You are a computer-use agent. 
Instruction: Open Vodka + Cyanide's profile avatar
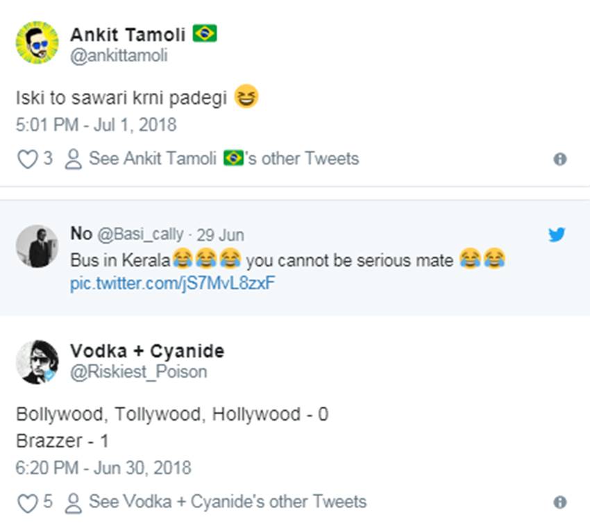(x=37, y=362)
